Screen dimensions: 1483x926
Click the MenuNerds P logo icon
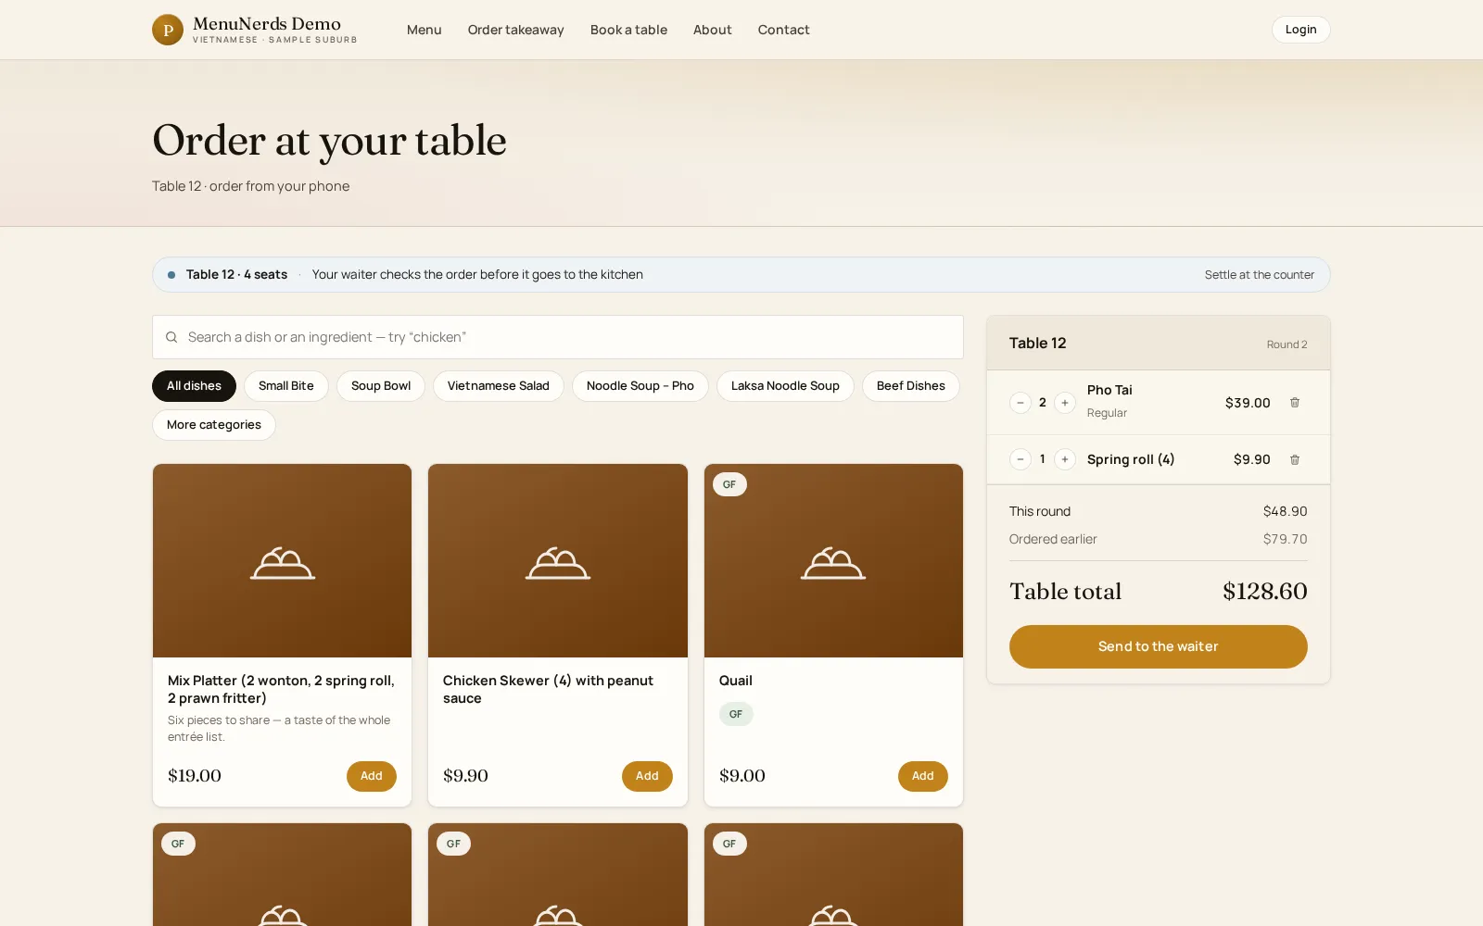pyautogui.click(x=168, y=30)
